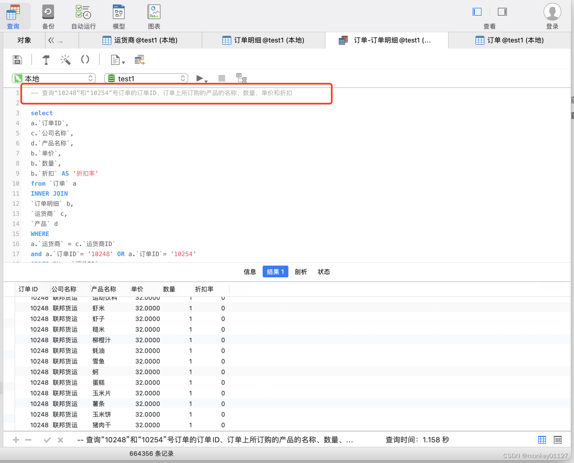This screenshot has width=574, height=463.
Task: Save the query with the floppy icon
Action: tap(17, 60)
